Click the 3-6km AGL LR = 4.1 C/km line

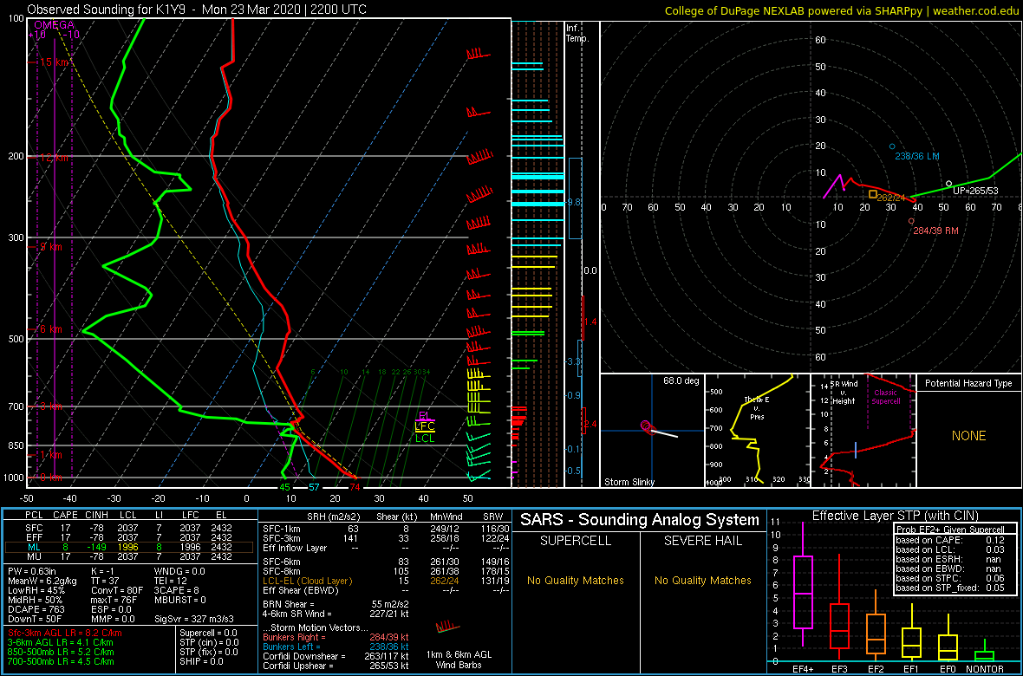pyautogui.click(x=61, y=642)
